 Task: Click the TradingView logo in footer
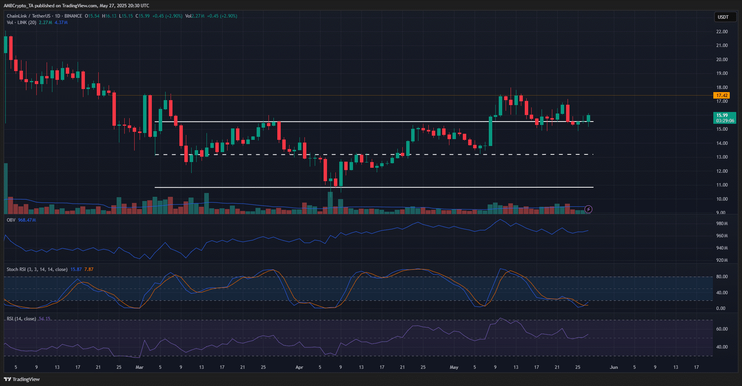(x=22, y=379)
